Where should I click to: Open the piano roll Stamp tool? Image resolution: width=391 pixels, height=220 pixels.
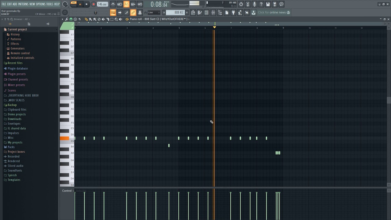coord(75,19)
